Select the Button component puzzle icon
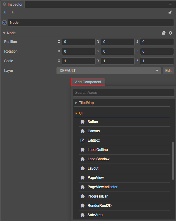Image resolution: width=176 pixels, height=221 pixels. point(82,122)
